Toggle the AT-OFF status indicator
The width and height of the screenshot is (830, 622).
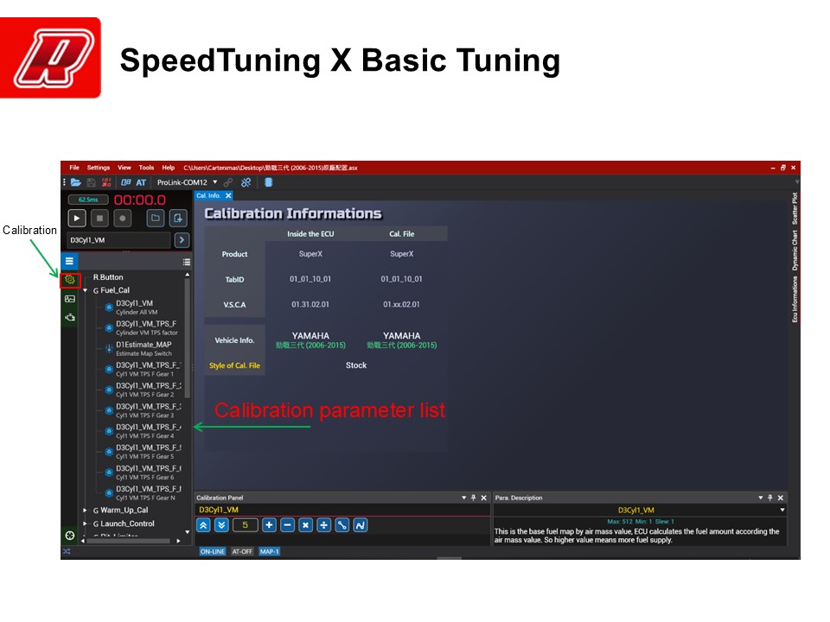(242, 551)
